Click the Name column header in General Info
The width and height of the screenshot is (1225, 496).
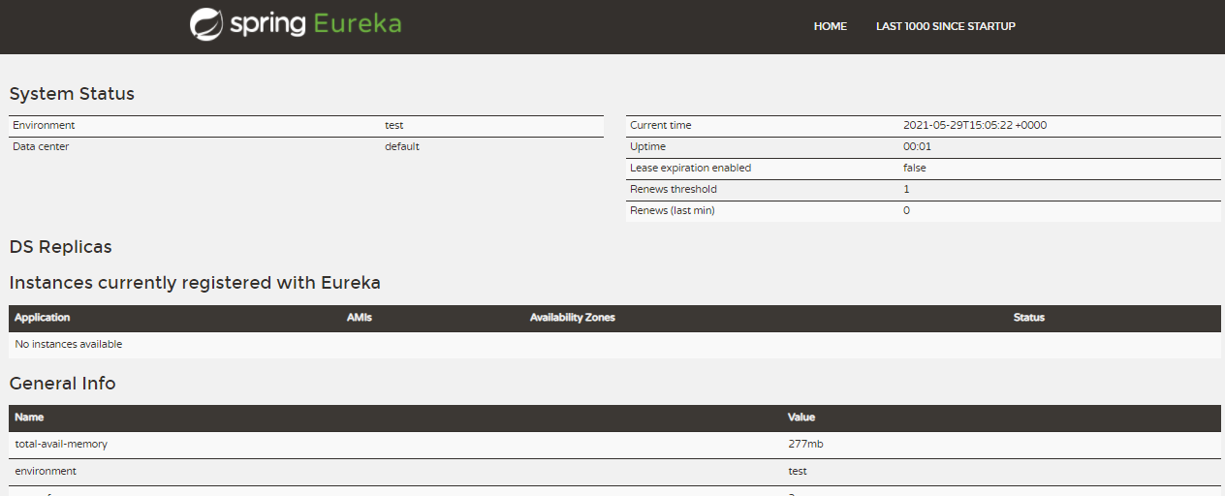[x=30, y=418]
